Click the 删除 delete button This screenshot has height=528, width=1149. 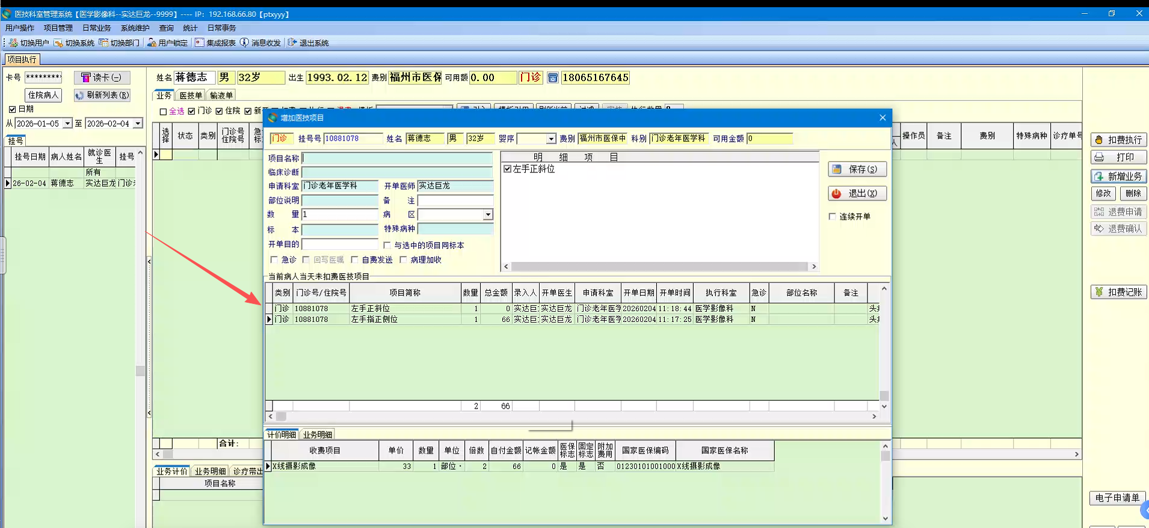click(x=1133, y=193)
